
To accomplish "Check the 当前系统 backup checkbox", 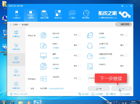I will click(79, 78).
